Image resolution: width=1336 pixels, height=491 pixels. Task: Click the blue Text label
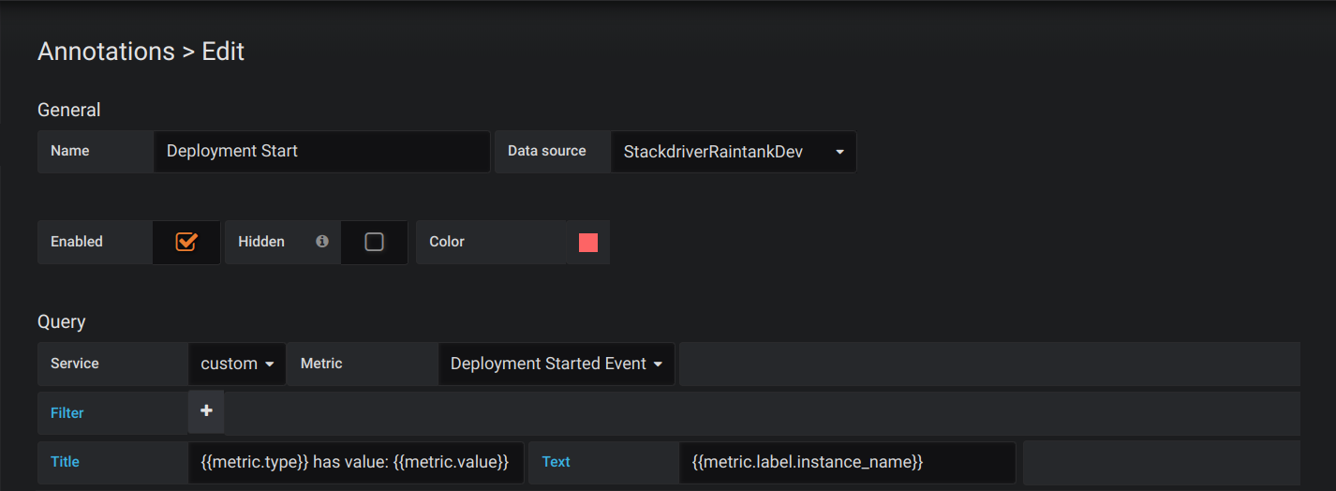click(556, 462)
